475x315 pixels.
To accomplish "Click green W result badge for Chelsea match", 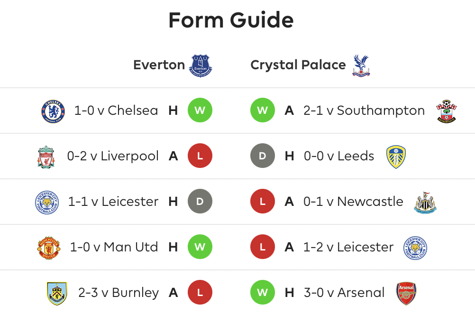I will [200, 110].
